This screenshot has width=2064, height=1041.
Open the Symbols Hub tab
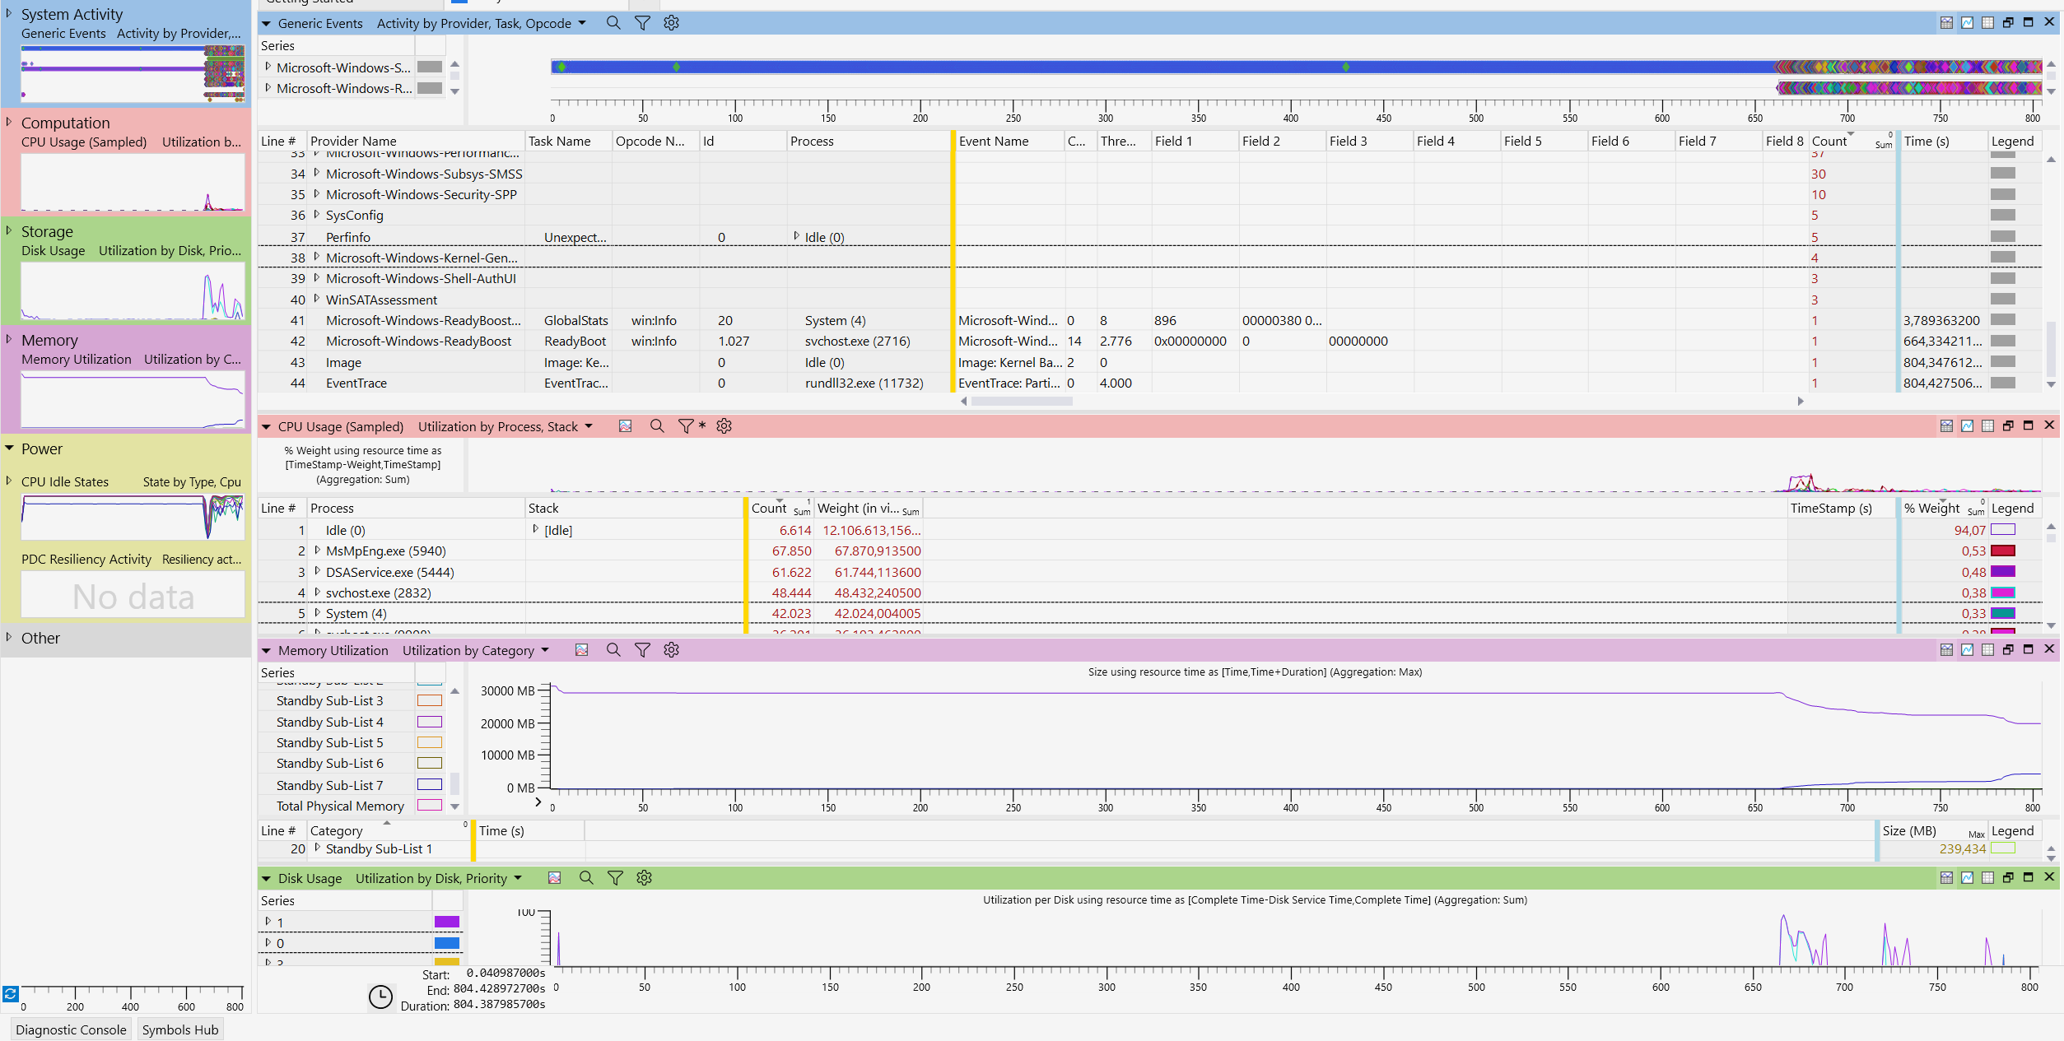180,1029
